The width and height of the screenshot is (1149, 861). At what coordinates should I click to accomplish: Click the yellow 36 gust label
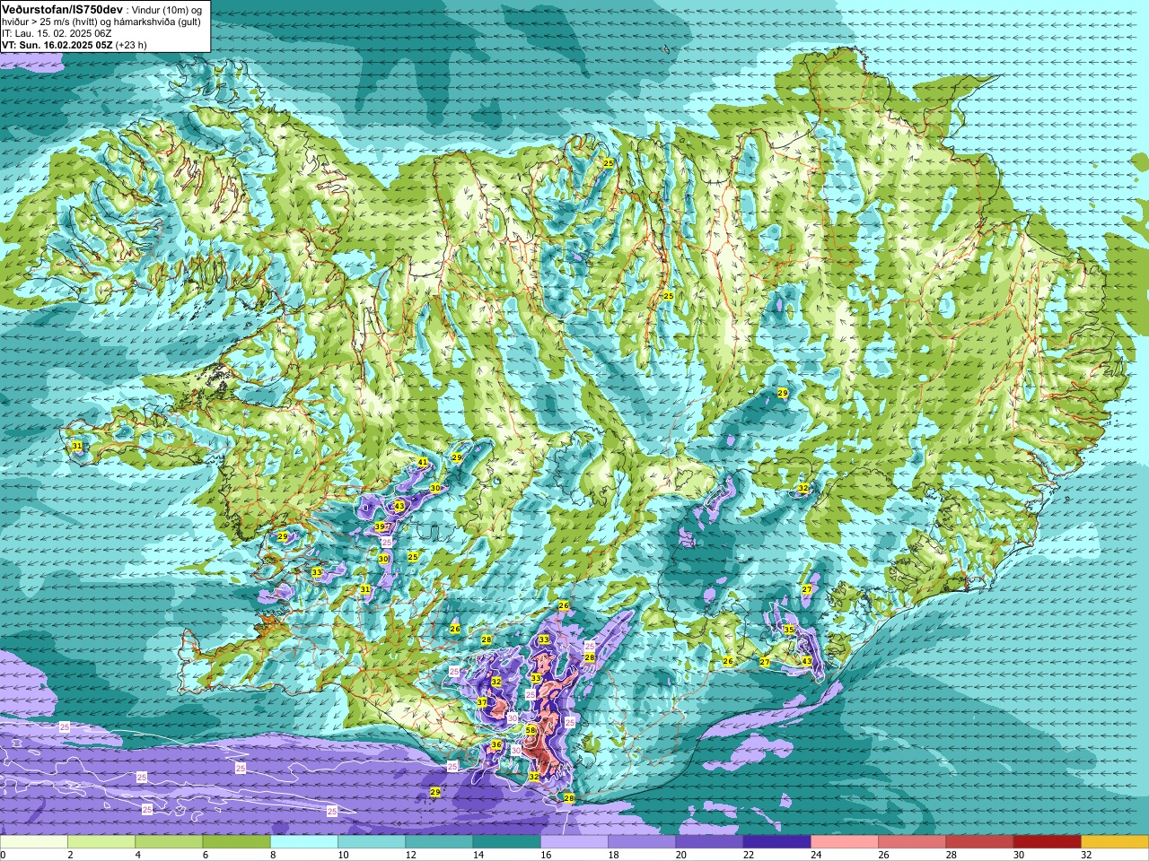(x=496, y=745)
